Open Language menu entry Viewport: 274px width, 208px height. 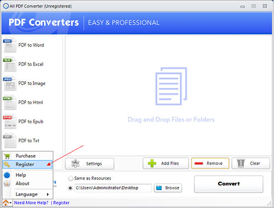28,194
